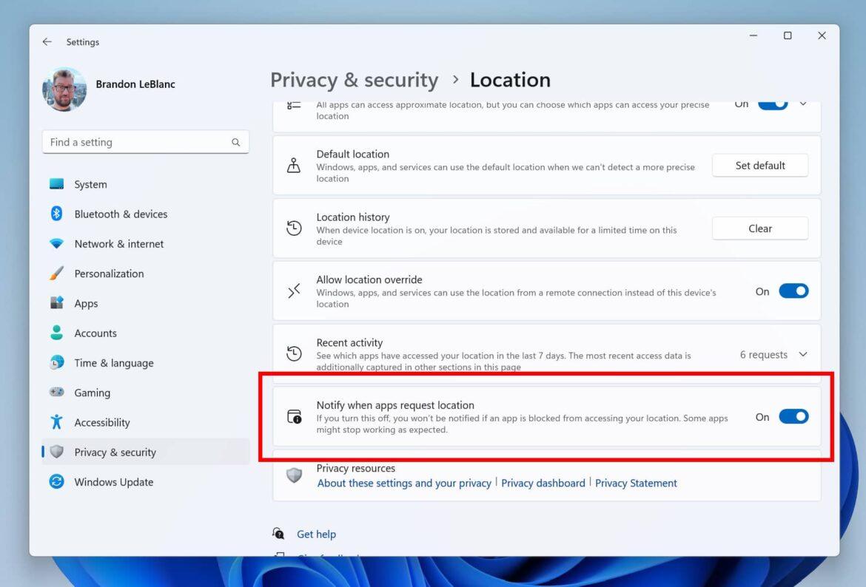Open the Privacy dashboard link
Viewport: 866px width, 587px height.
click(x=543, y=483)
